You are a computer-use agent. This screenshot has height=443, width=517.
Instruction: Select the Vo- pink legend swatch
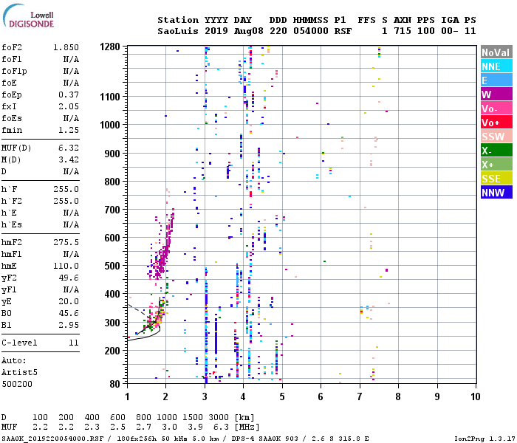tap(496, 109)
